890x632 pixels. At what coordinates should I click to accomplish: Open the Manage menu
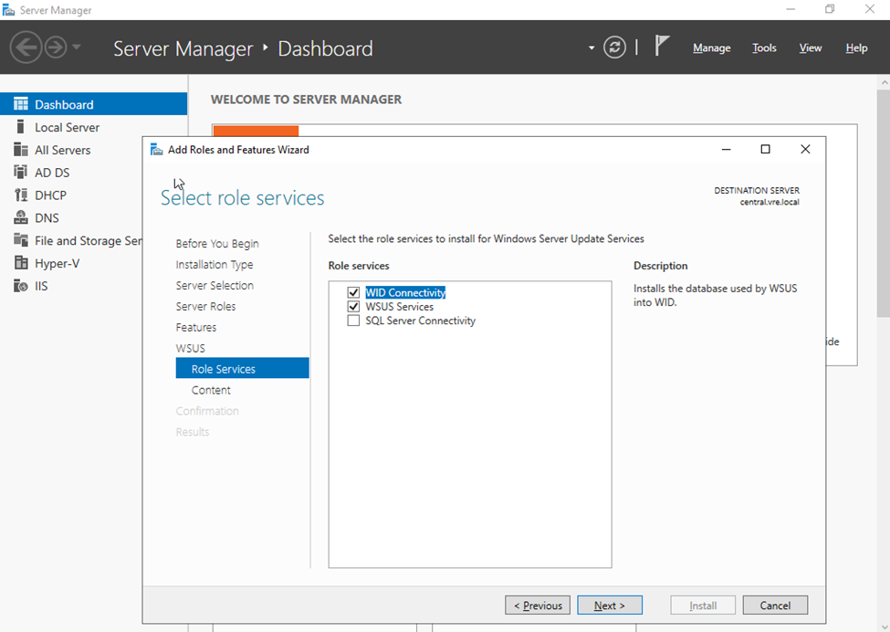click(711, 48)
